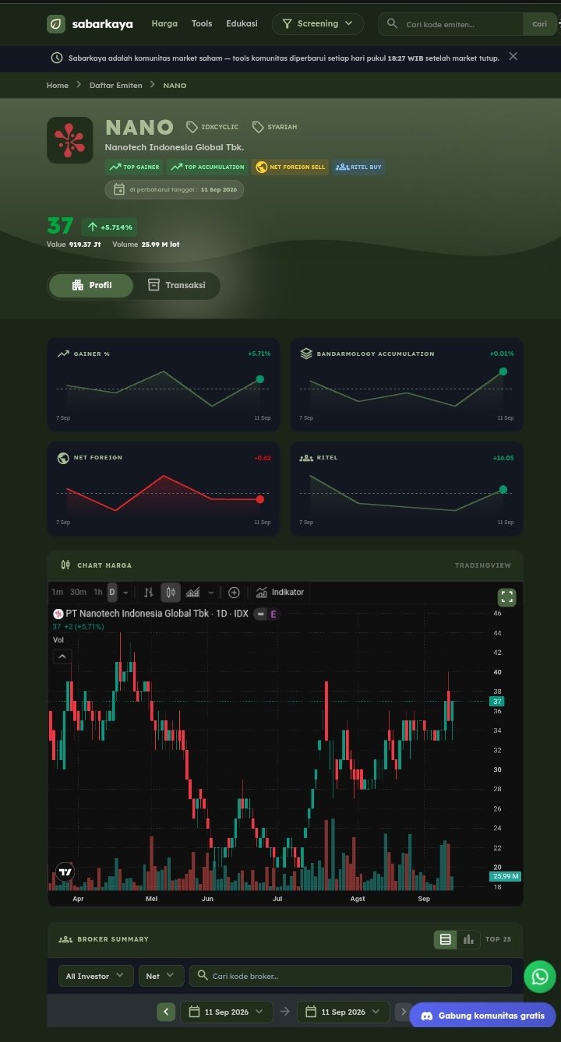Switch broker summary to table view
The image size is (561, 1042).
446,939
